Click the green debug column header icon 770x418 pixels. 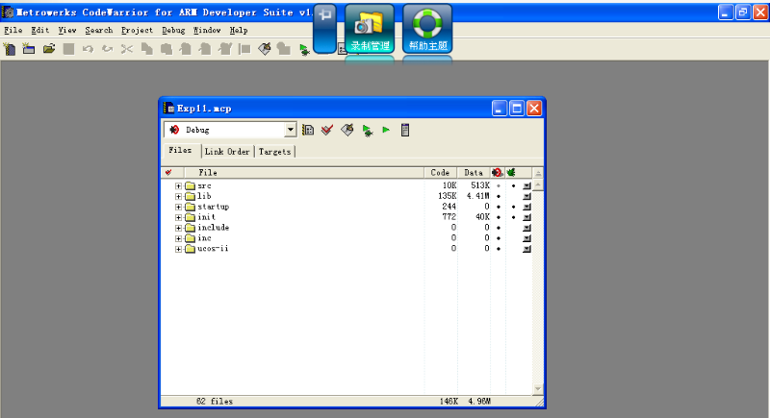tap(511, 173)
